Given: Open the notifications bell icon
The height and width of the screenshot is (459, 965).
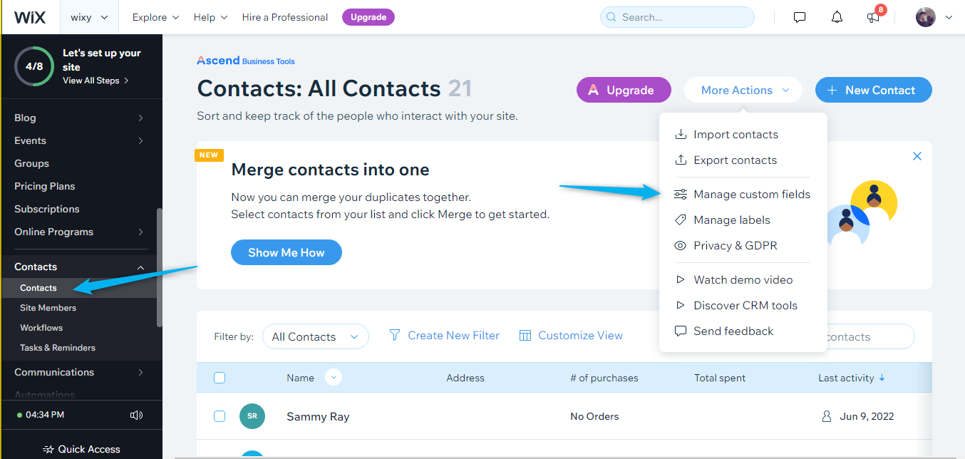Looking at the screenshot, I should click(837, 17).
